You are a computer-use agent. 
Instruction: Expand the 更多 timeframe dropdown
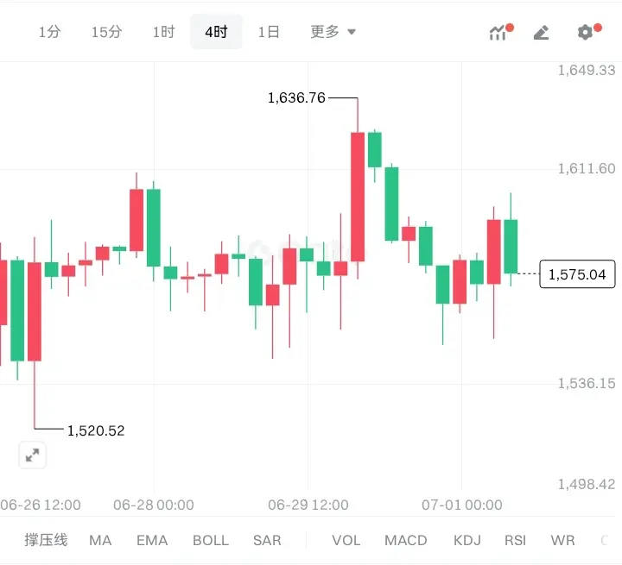333,32
